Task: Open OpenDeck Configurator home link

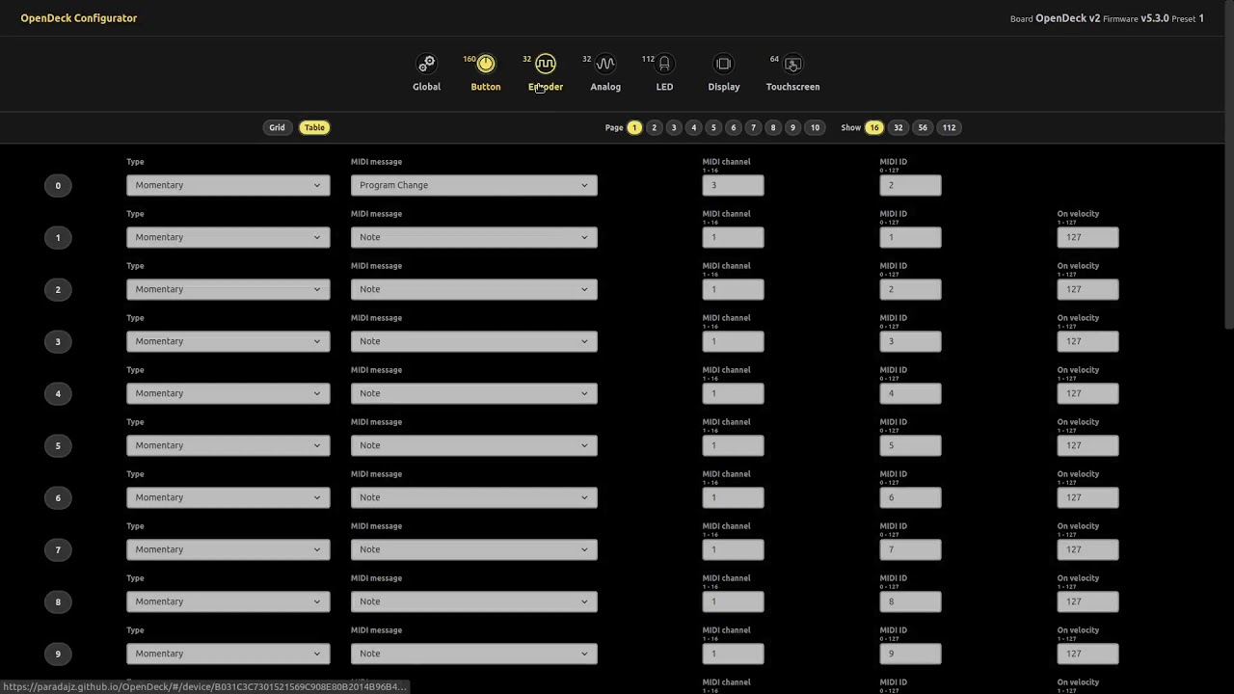Action: pyautogui.click(x=79, y=18)
